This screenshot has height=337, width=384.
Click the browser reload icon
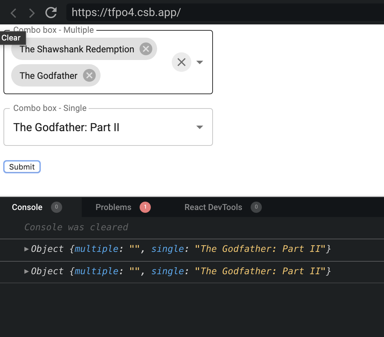click(51, 12)
